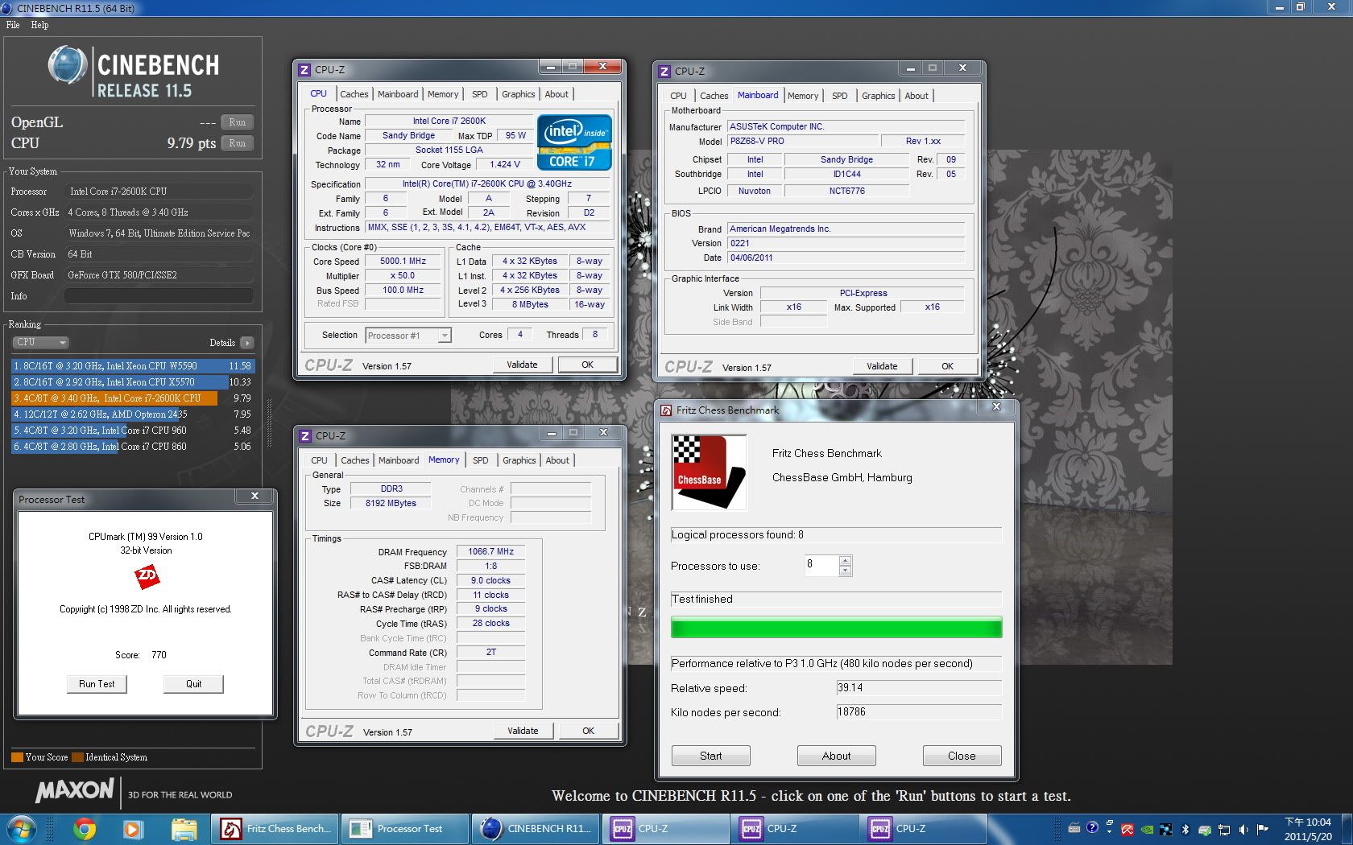Increase the Processors to use value
The image size is (1353, 845).
(845, 560)
